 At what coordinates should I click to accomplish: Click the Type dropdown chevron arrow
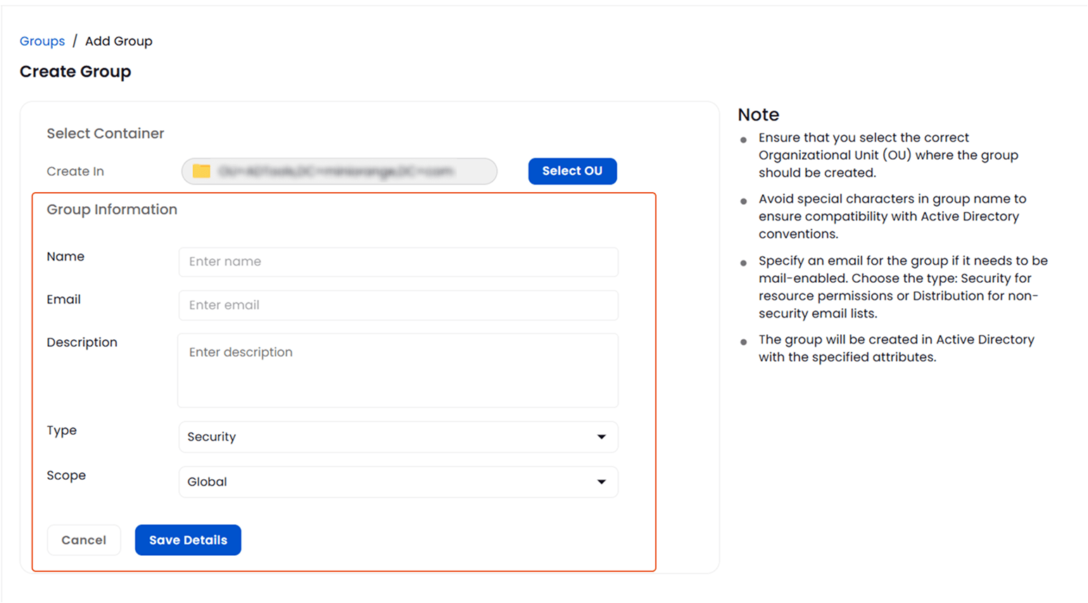click(x=602, y=437)
